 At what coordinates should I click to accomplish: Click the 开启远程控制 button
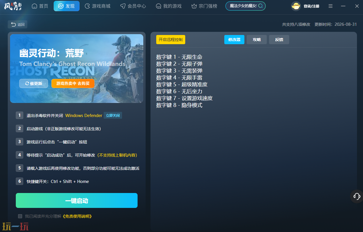[x=171, y=40]
